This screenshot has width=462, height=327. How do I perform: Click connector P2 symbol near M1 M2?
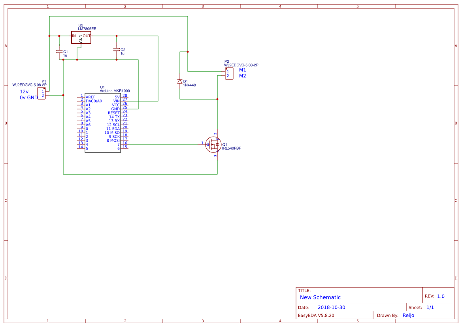229,73
